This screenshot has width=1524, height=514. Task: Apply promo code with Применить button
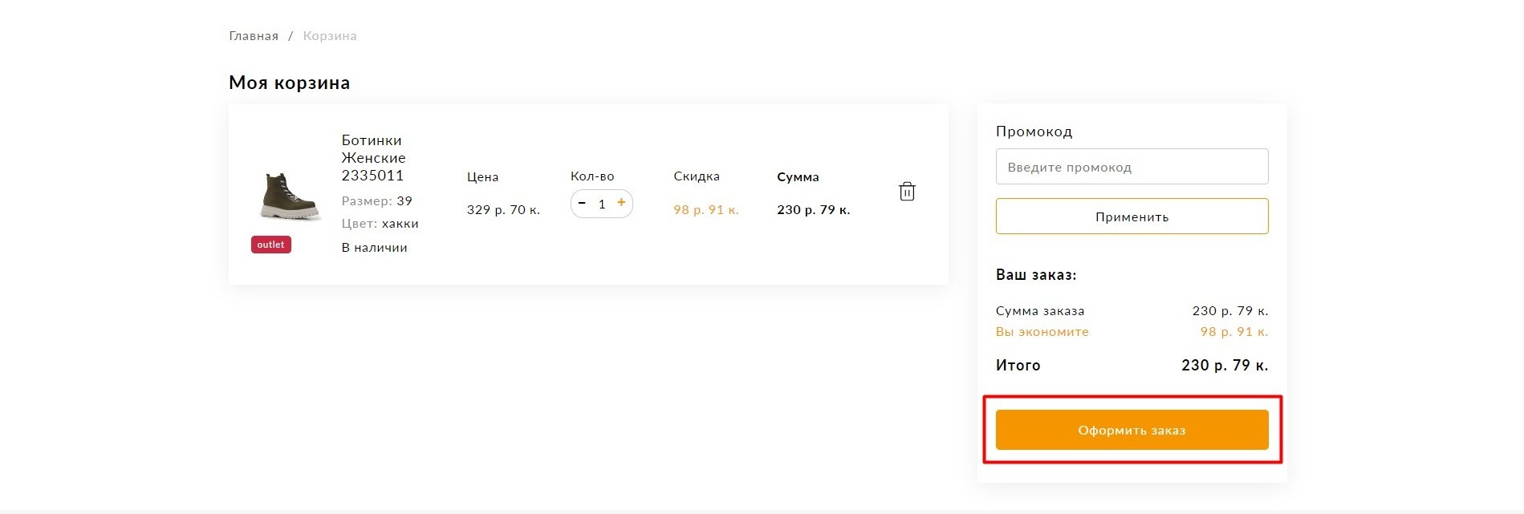[x=1132, y=217]
